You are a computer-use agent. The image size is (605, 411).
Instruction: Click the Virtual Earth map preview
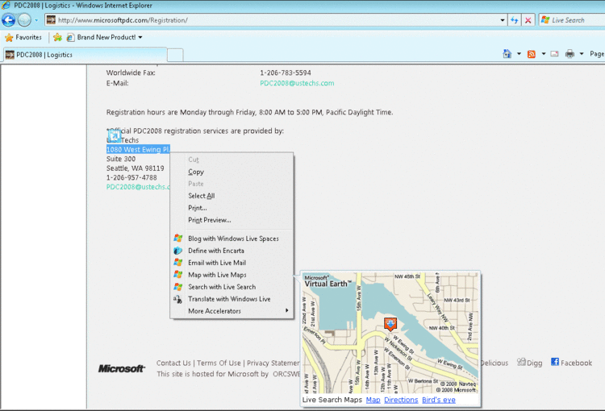pyautogui.click(x=390, y=333)
